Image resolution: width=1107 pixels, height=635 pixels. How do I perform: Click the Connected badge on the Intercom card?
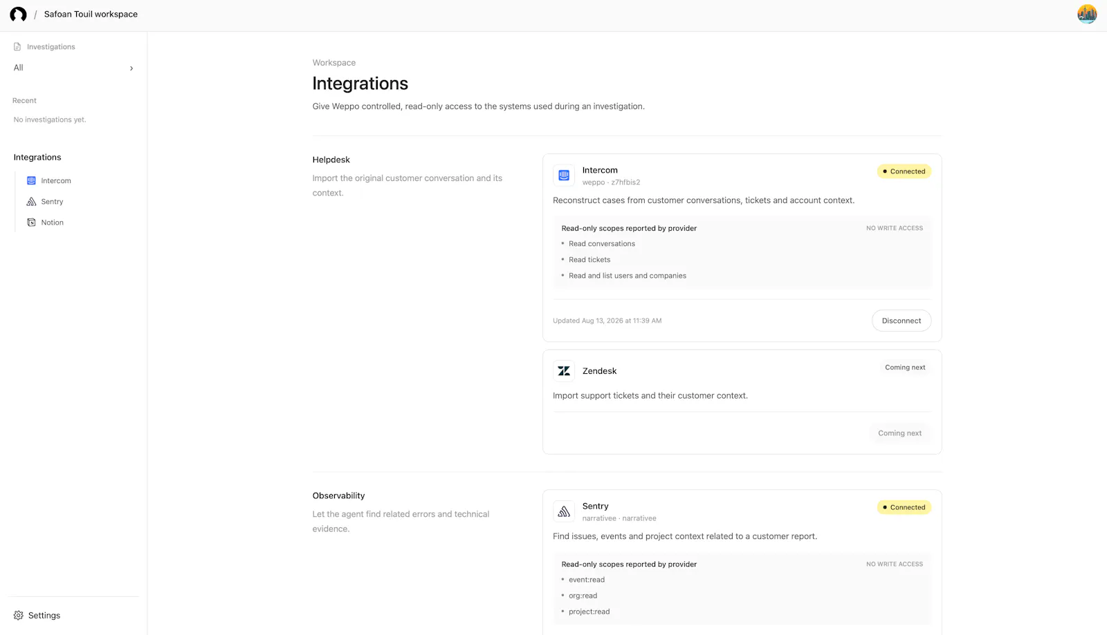(904, 171)
